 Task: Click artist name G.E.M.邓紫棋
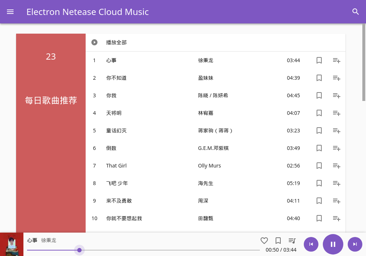point(213,148)
